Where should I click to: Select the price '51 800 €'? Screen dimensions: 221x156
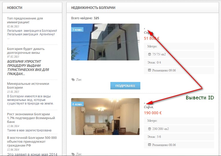(152, 38)
